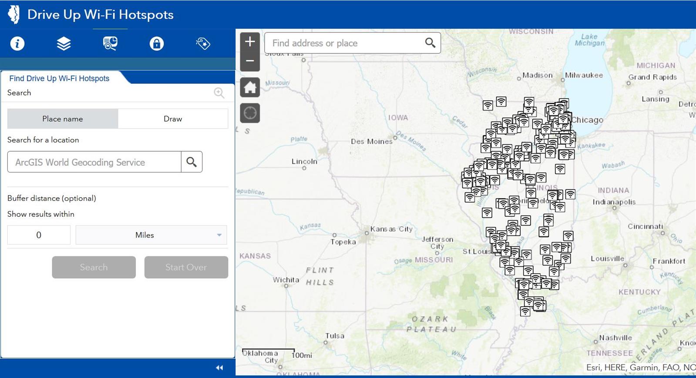
Task: Click the Chicago label on map
Action: coord(587,120)
